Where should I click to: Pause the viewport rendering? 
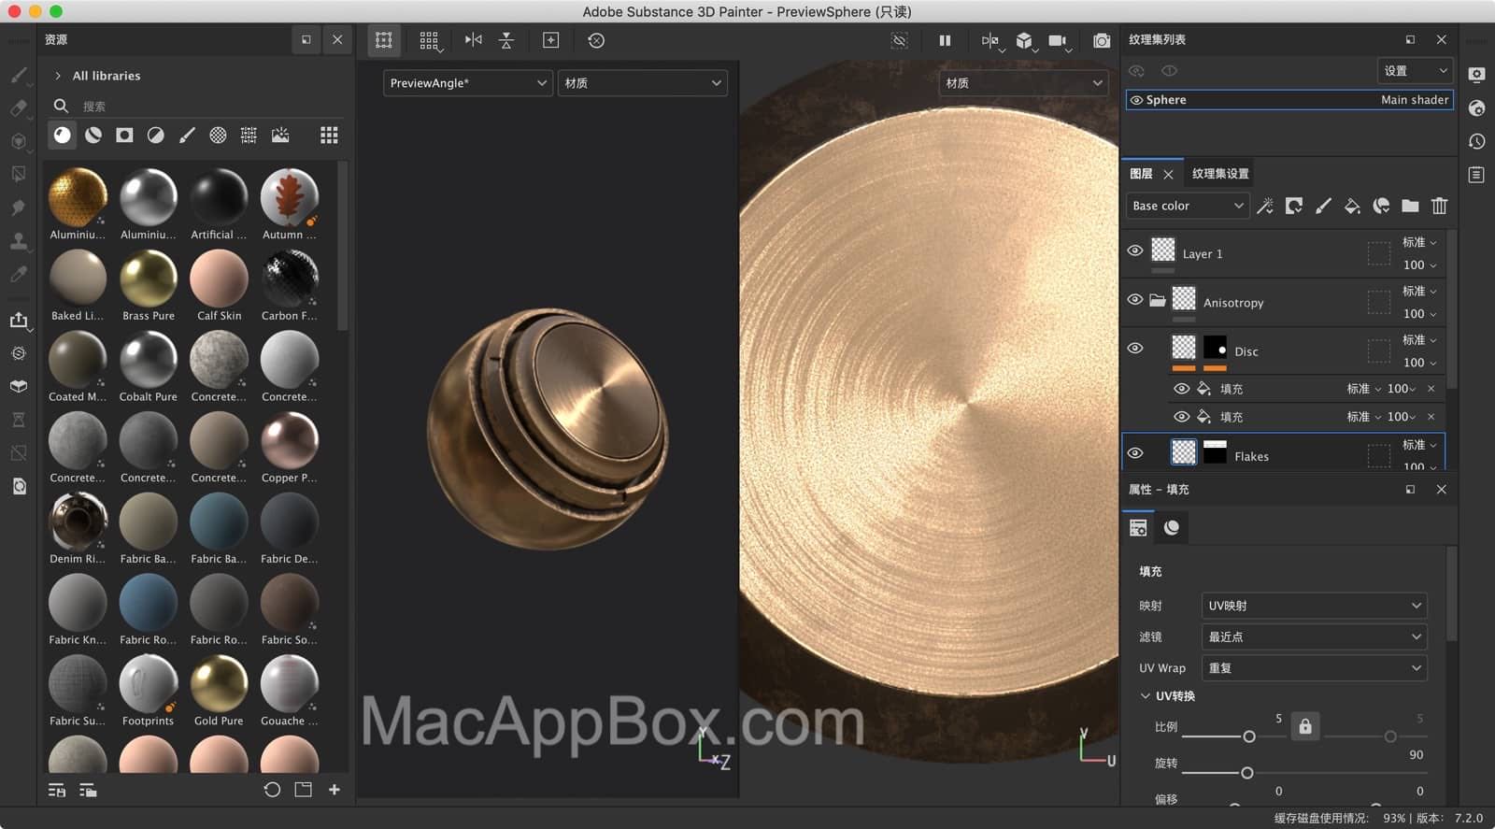[945, 40]
